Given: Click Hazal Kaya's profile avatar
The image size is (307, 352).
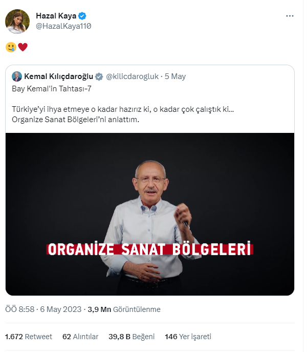Looking at the screenshot, I should (x=17, y=21).
